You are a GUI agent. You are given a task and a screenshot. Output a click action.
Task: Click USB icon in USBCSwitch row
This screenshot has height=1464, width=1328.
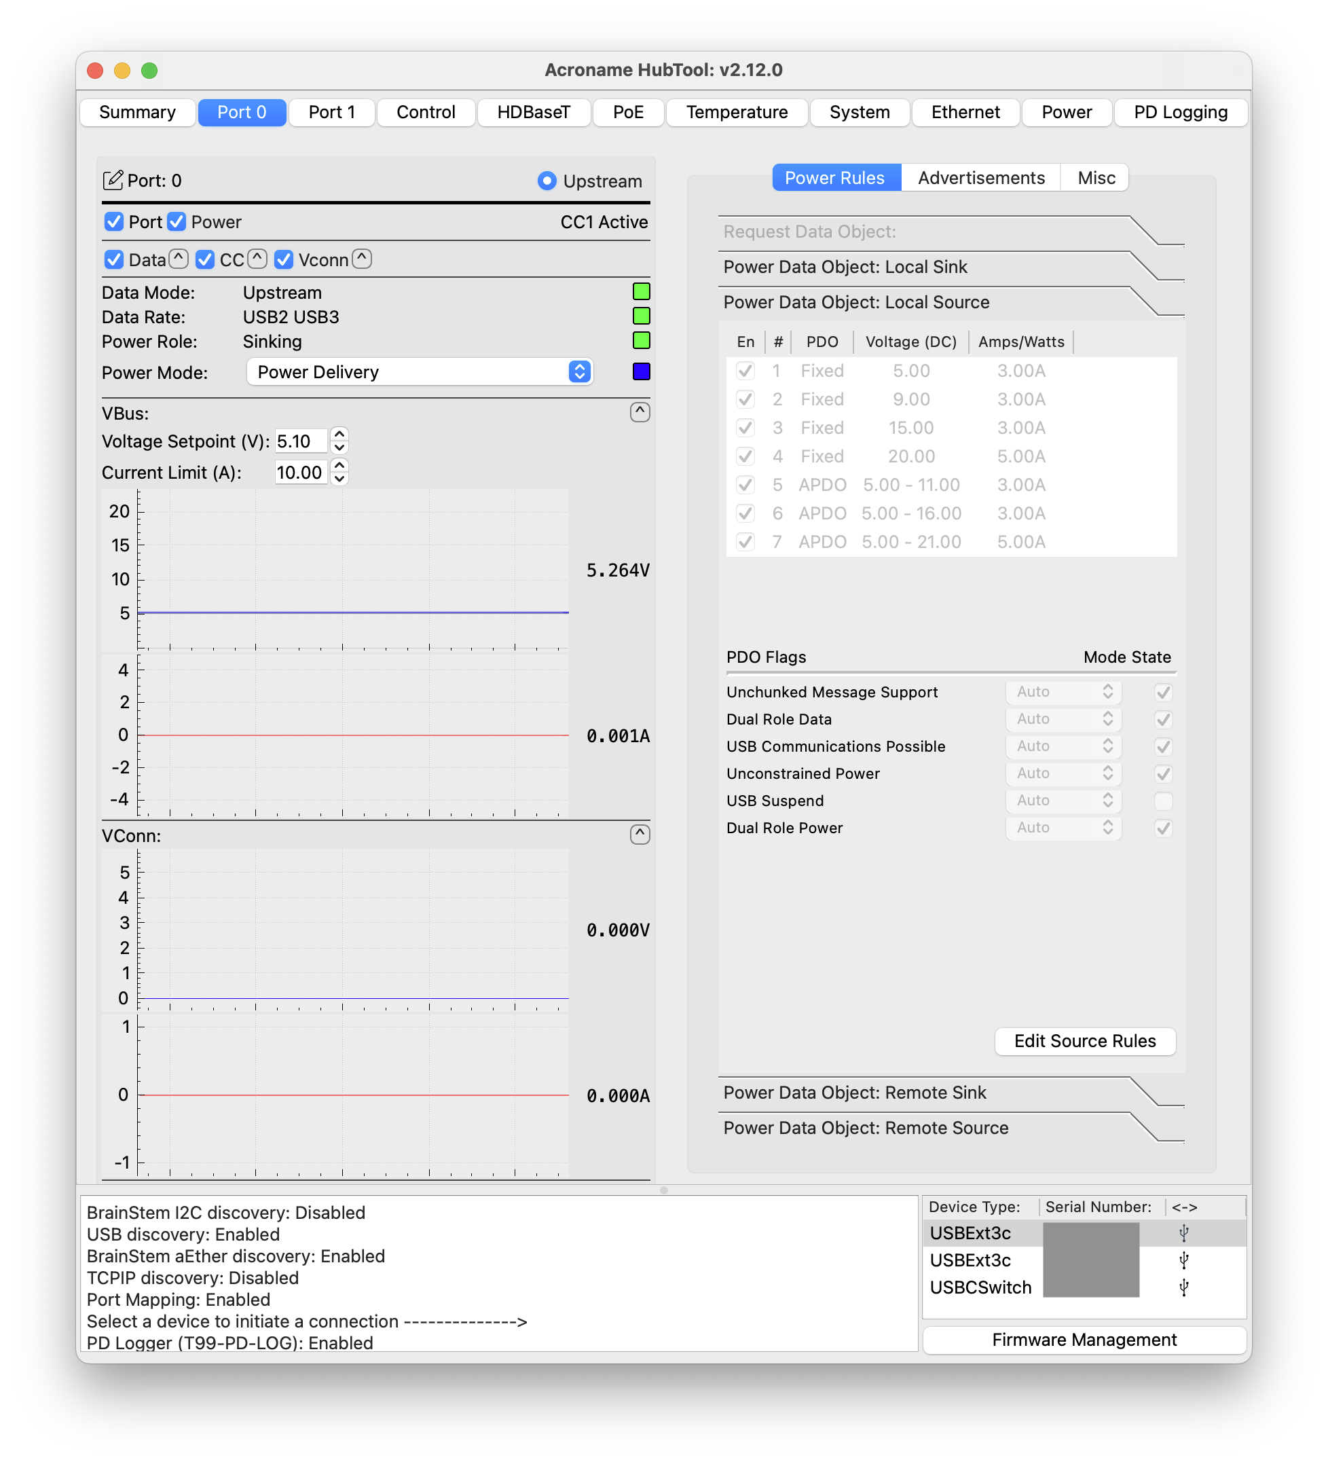click(1183, 1287)
